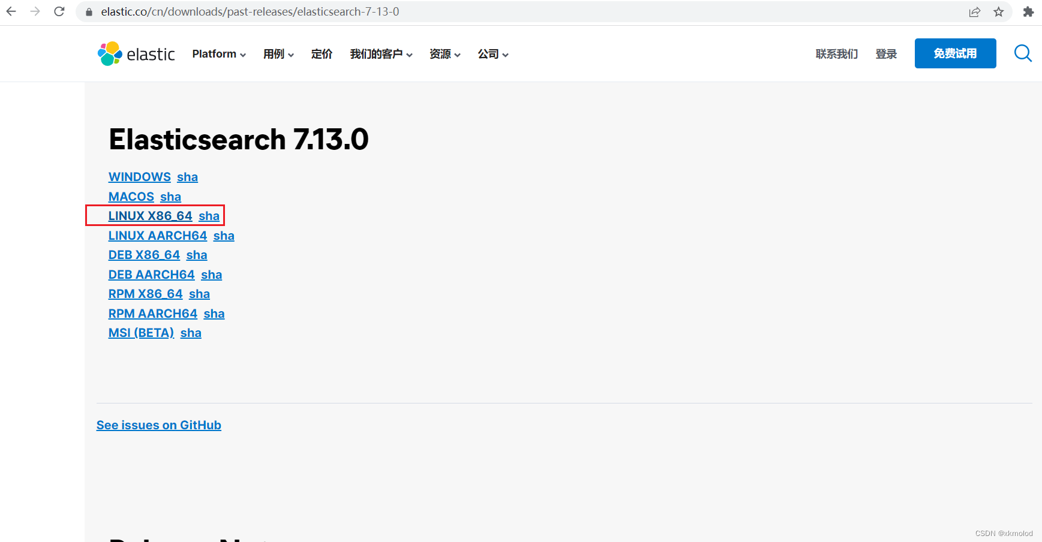The image size is (1042, 542).
Task: Click the Elastic logo
Action: [x=136, y=54]
